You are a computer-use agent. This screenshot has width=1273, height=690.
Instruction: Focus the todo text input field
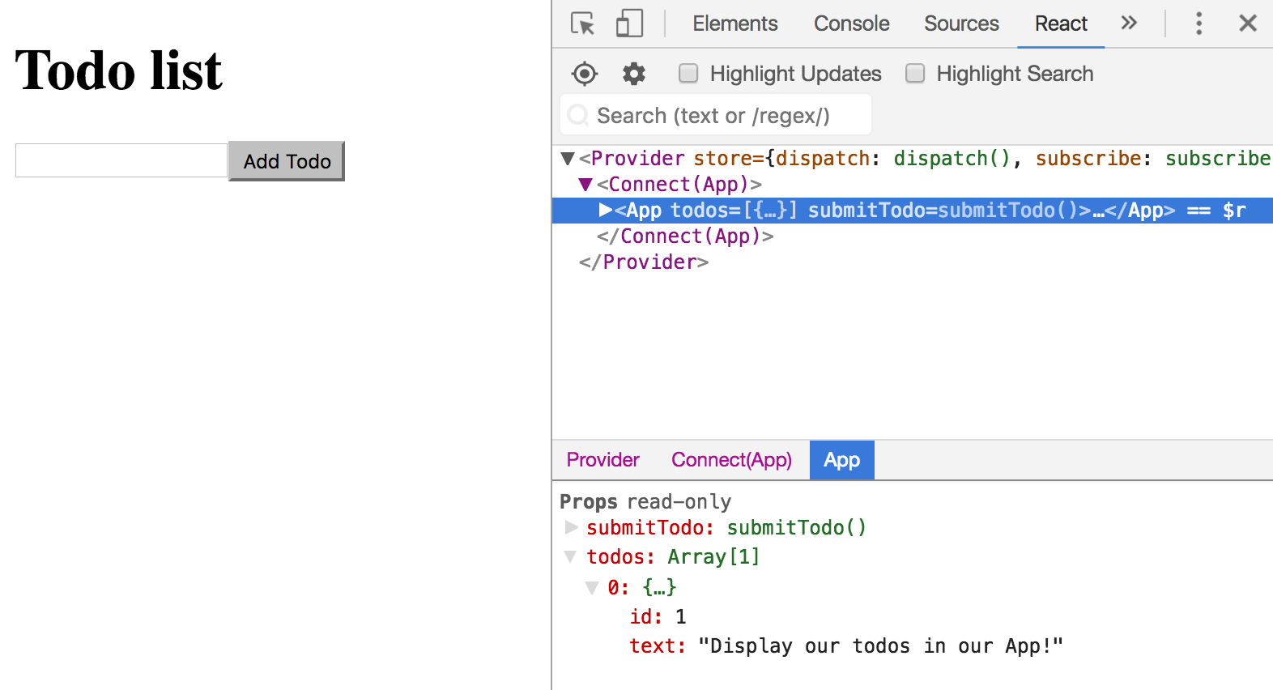tap(121, 160)
